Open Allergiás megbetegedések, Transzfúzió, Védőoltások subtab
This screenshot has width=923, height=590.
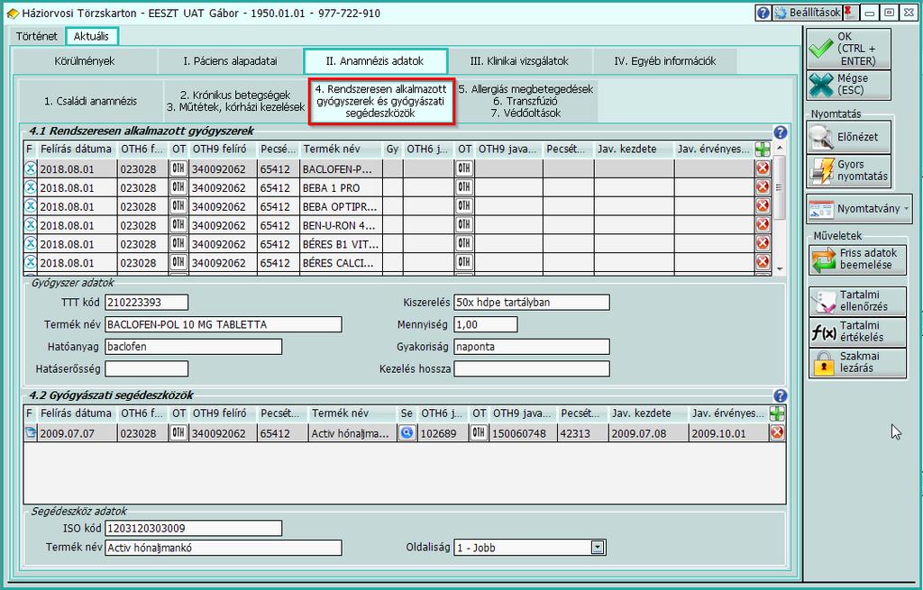525,101
